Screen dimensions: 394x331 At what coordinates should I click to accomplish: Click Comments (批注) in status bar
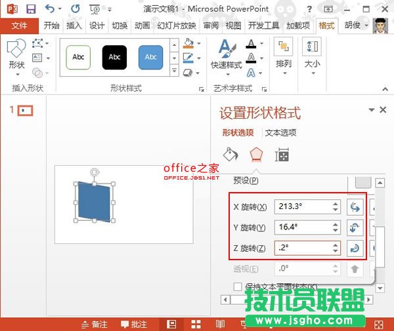point(134,324)
